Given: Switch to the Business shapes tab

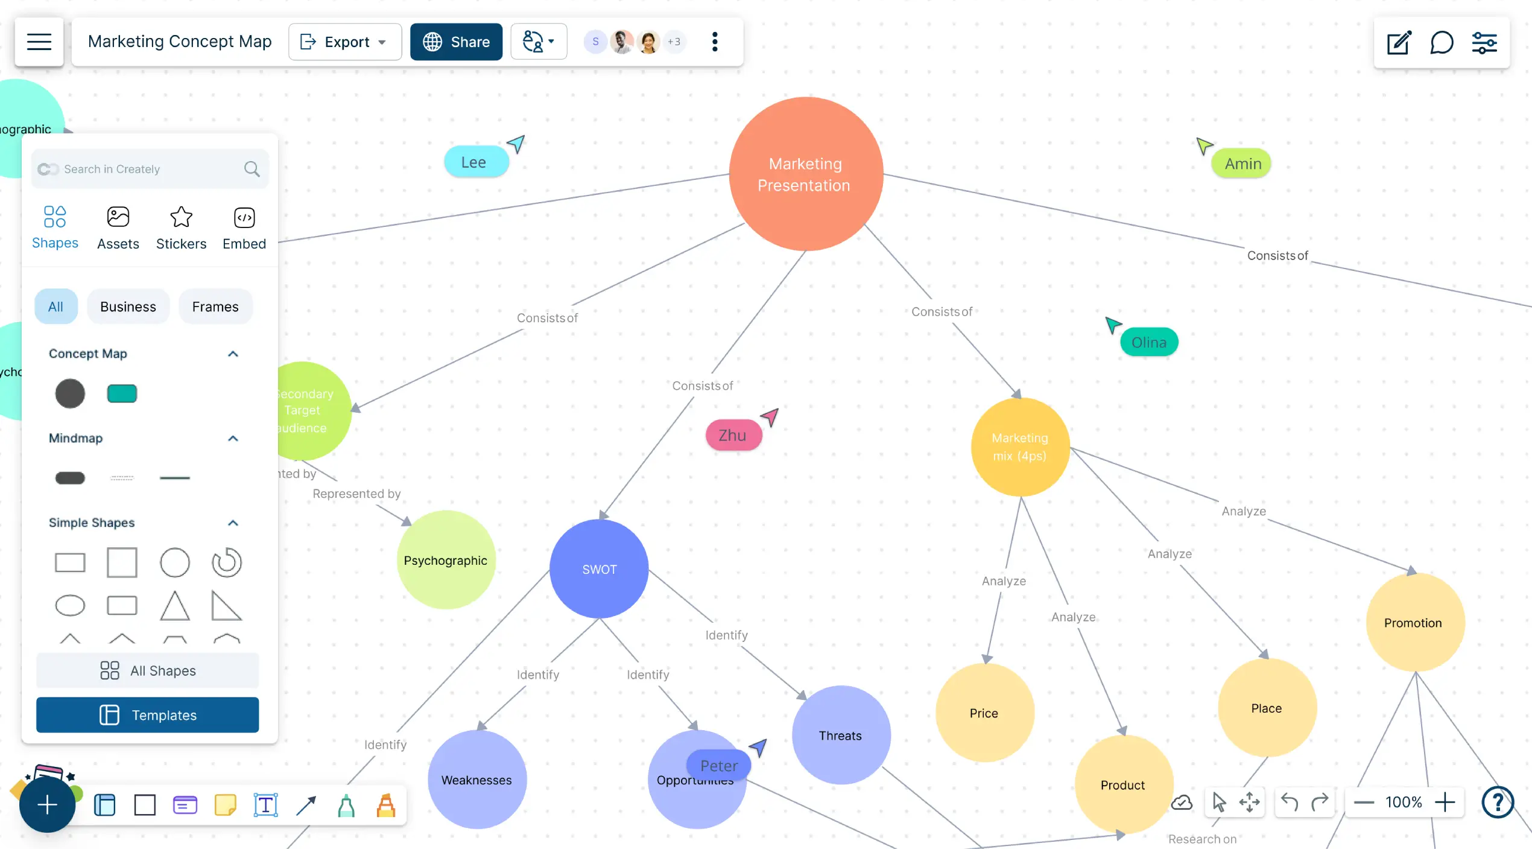Looking at the screenshot, I should [x=127, y=307].
